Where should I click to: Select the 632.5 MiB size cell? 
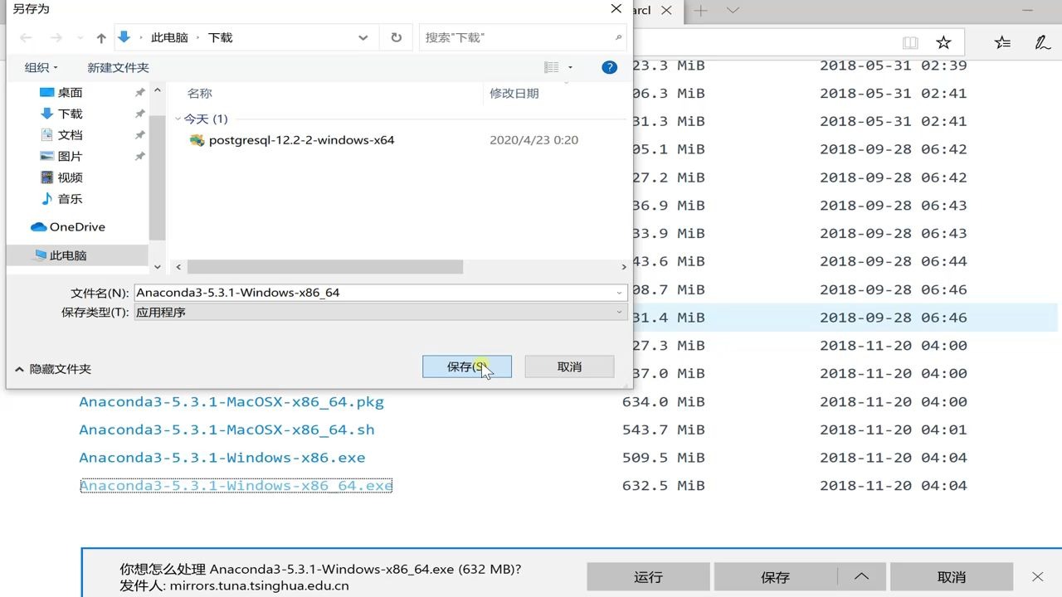pyautogui.click(x=663, y=486)
